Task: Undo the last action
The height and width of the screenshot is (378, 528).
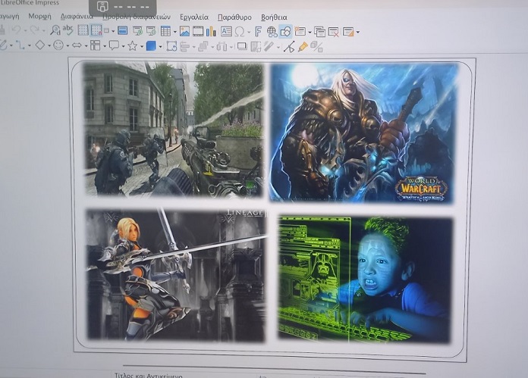Action: (16, 30)
